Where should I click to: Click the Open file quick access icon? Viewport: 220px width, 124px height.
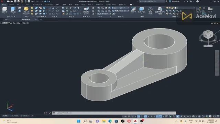point(12,1)
